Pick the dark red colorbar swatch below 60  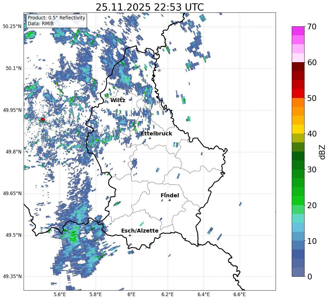coord(298,67)
